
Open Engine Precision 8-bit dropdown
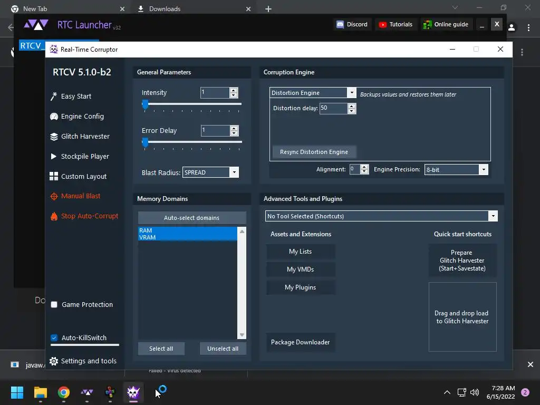456,169
